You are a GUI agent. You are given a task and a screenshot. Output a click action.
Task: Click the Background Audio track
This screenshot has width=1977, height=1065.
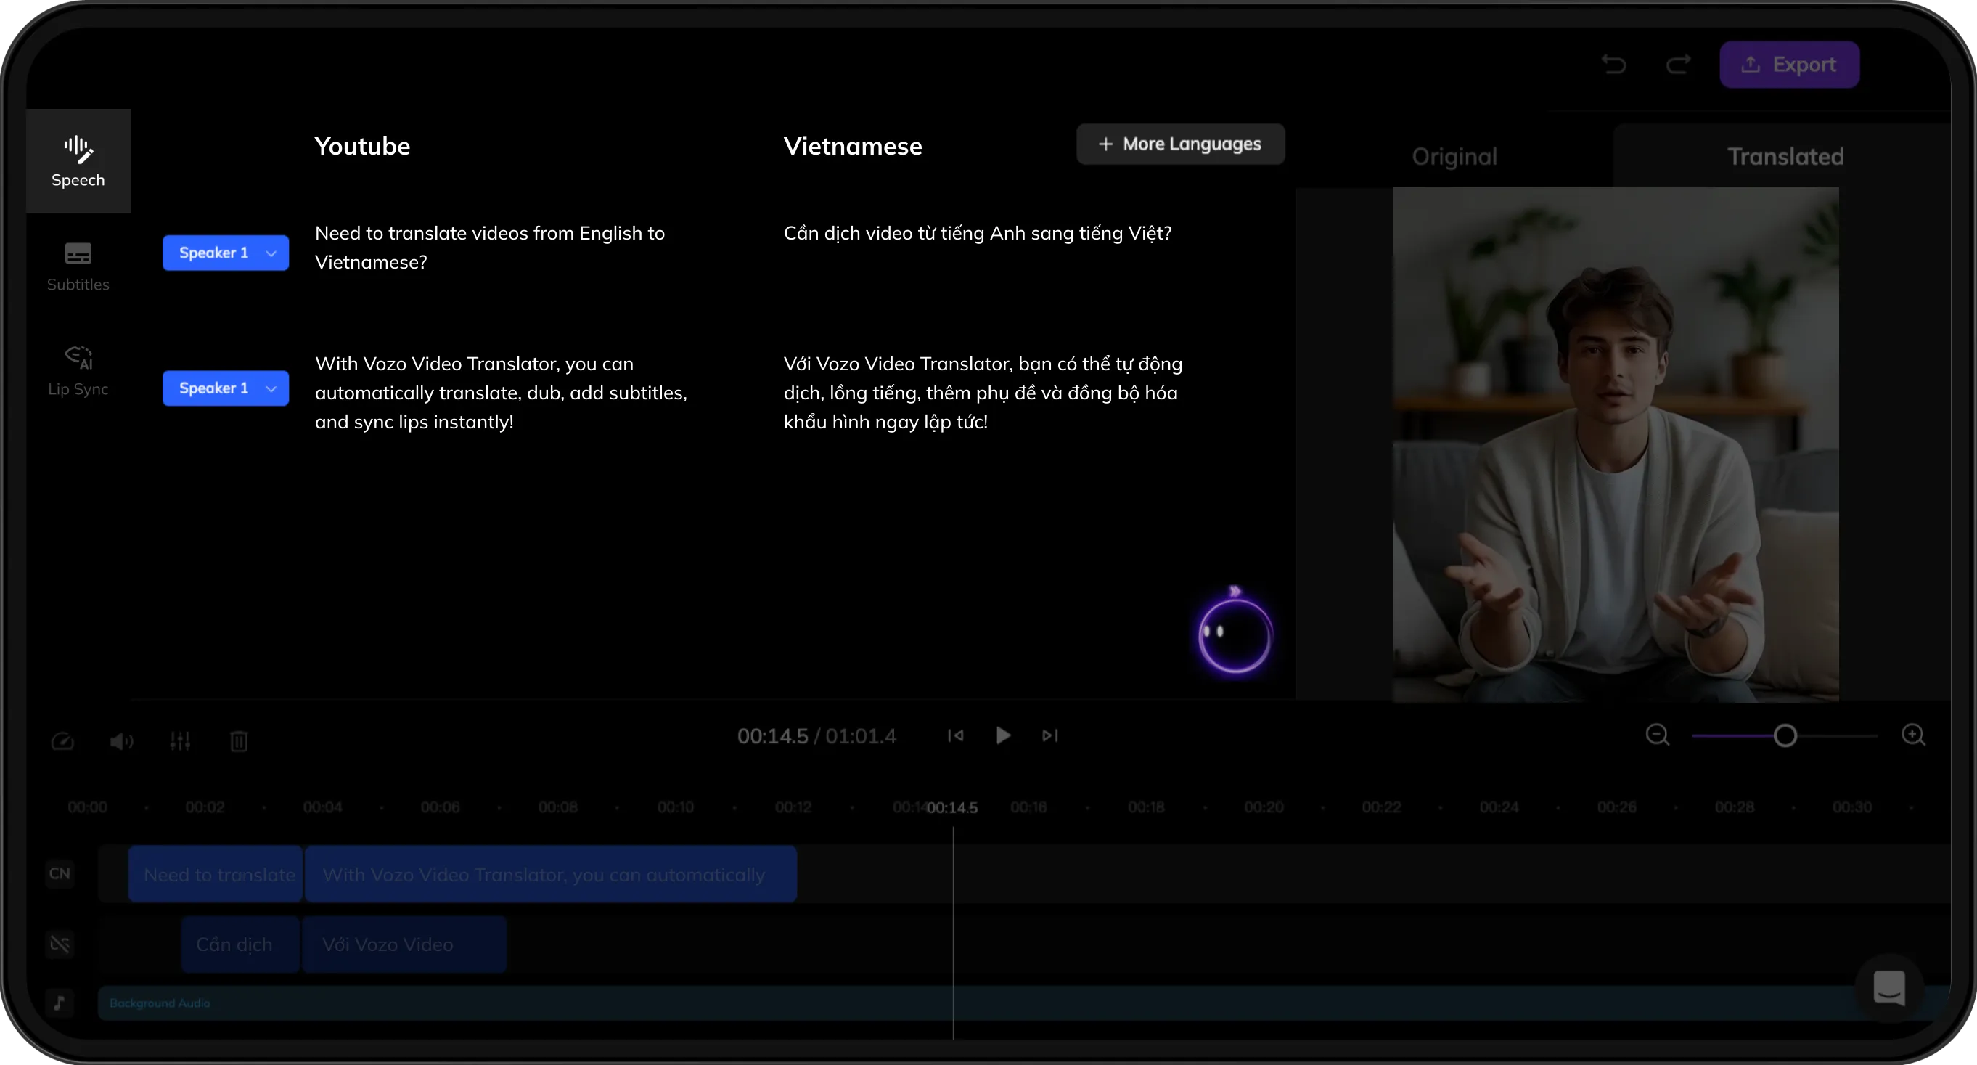tap(1024, 1003)
